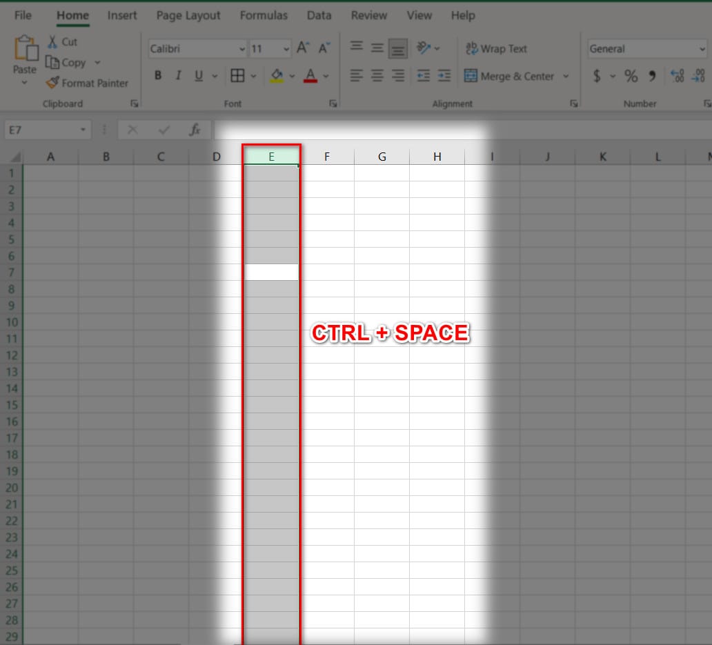Image resolution: width=712 pixels, height=645 pixels.
Task: Toggle Center horizontal text alignment
Action: click(377, 75)
